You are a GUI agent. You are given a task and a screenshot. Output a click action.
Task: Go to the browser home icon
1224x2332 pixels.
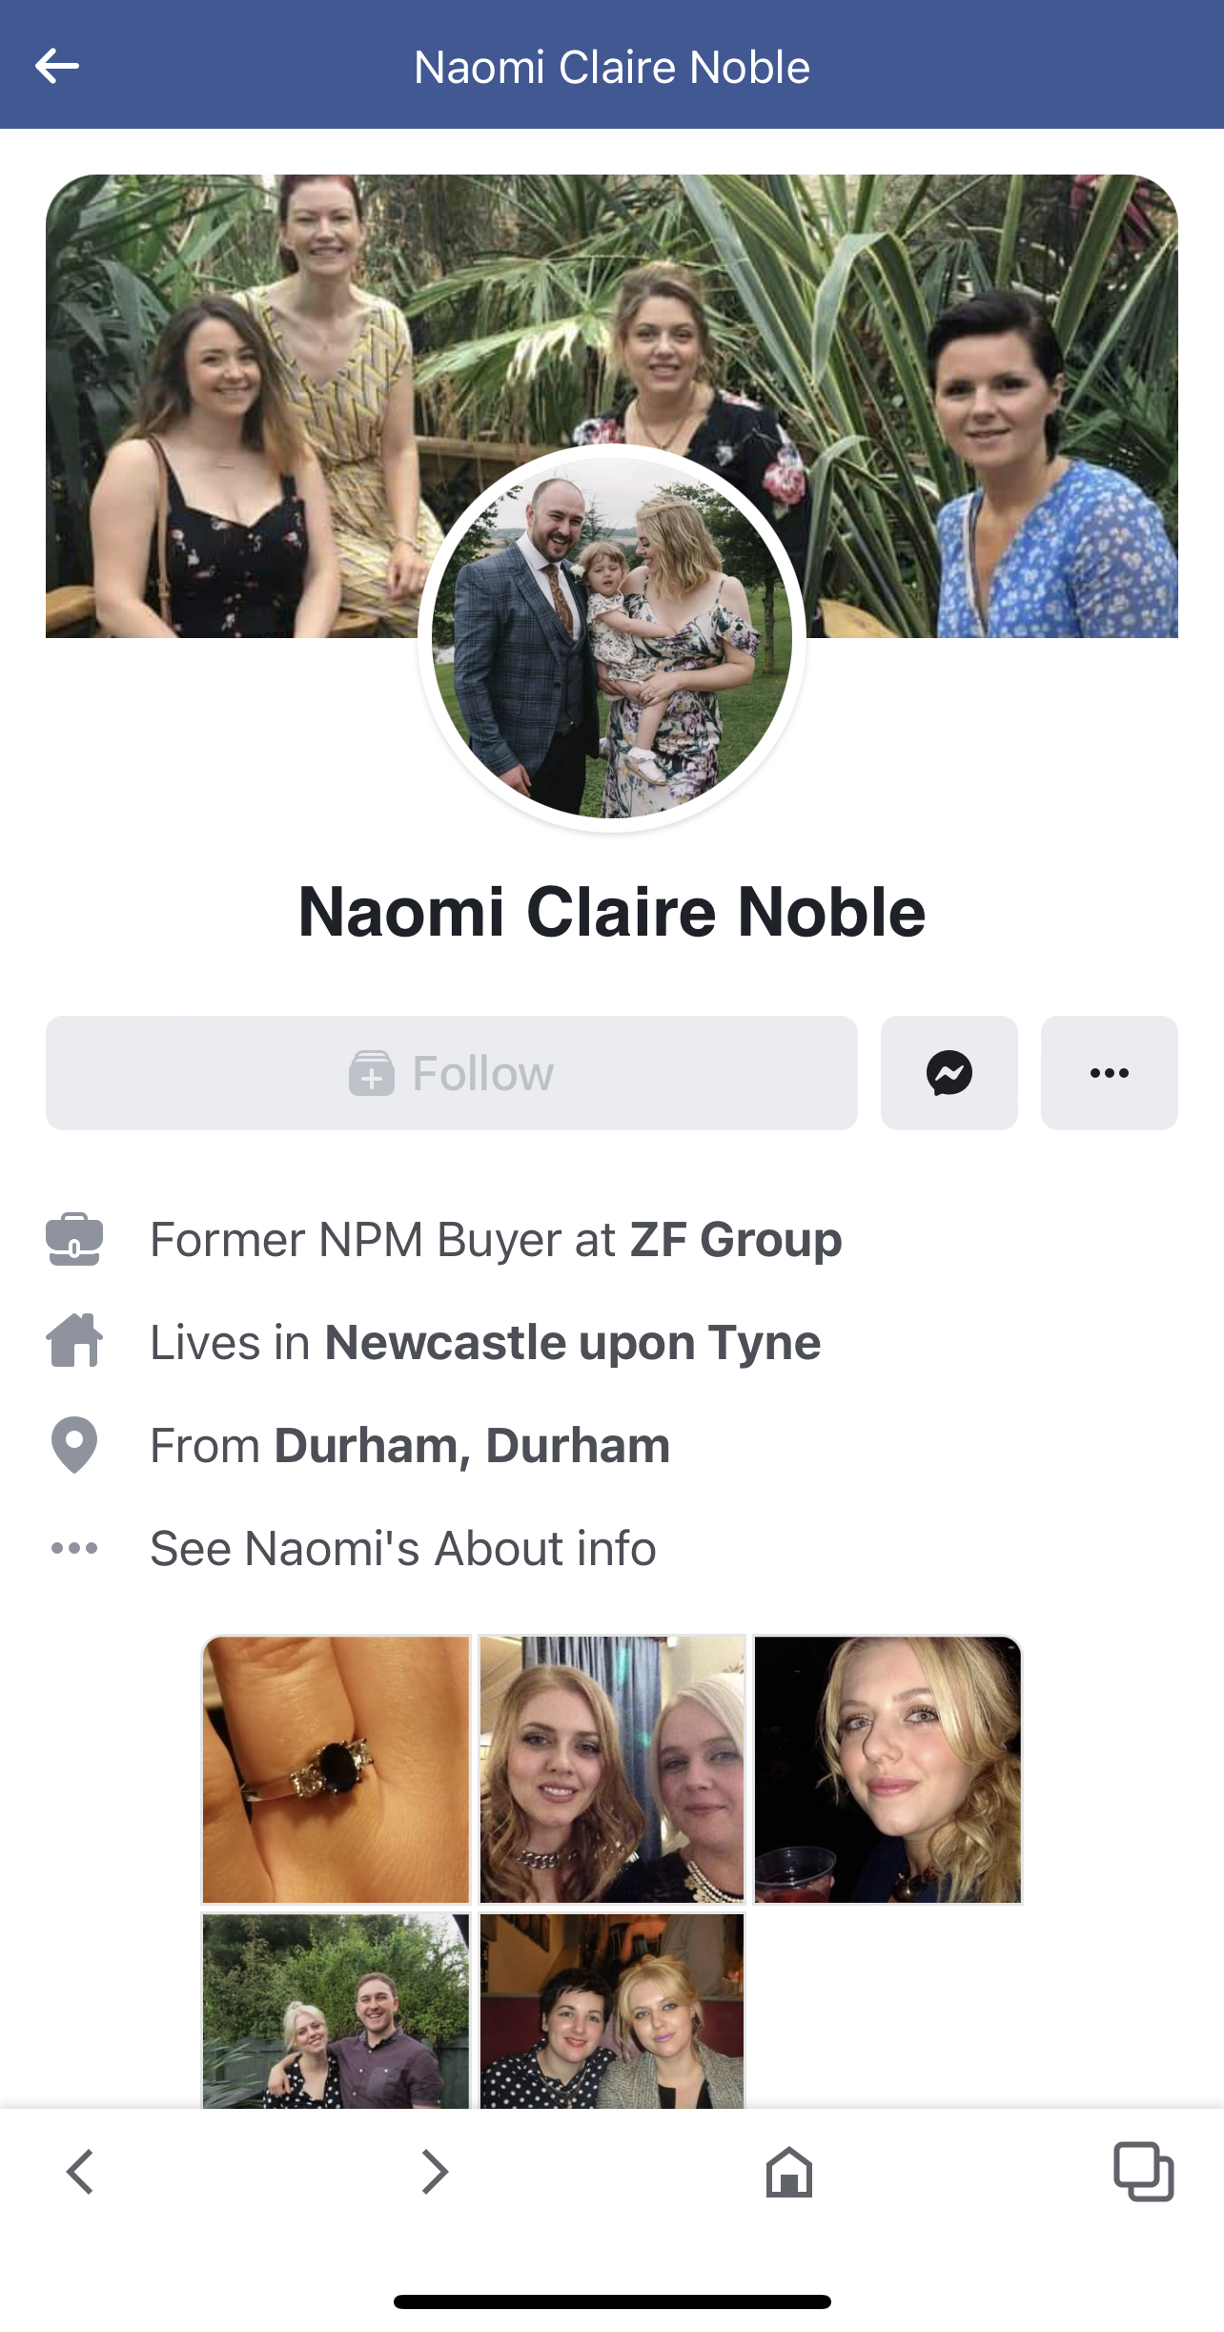tap(789, 2172)
